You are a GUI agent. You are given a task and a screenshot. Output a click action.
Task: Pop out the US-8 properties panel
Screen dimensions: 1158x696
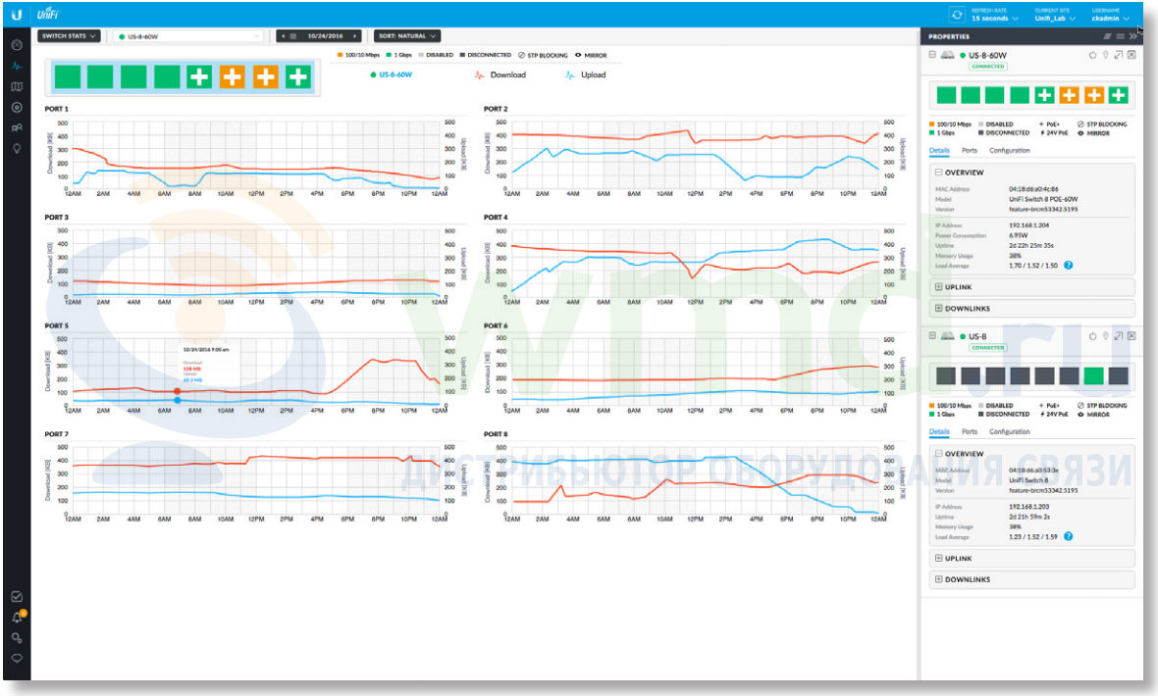(x=1119, y=336)
